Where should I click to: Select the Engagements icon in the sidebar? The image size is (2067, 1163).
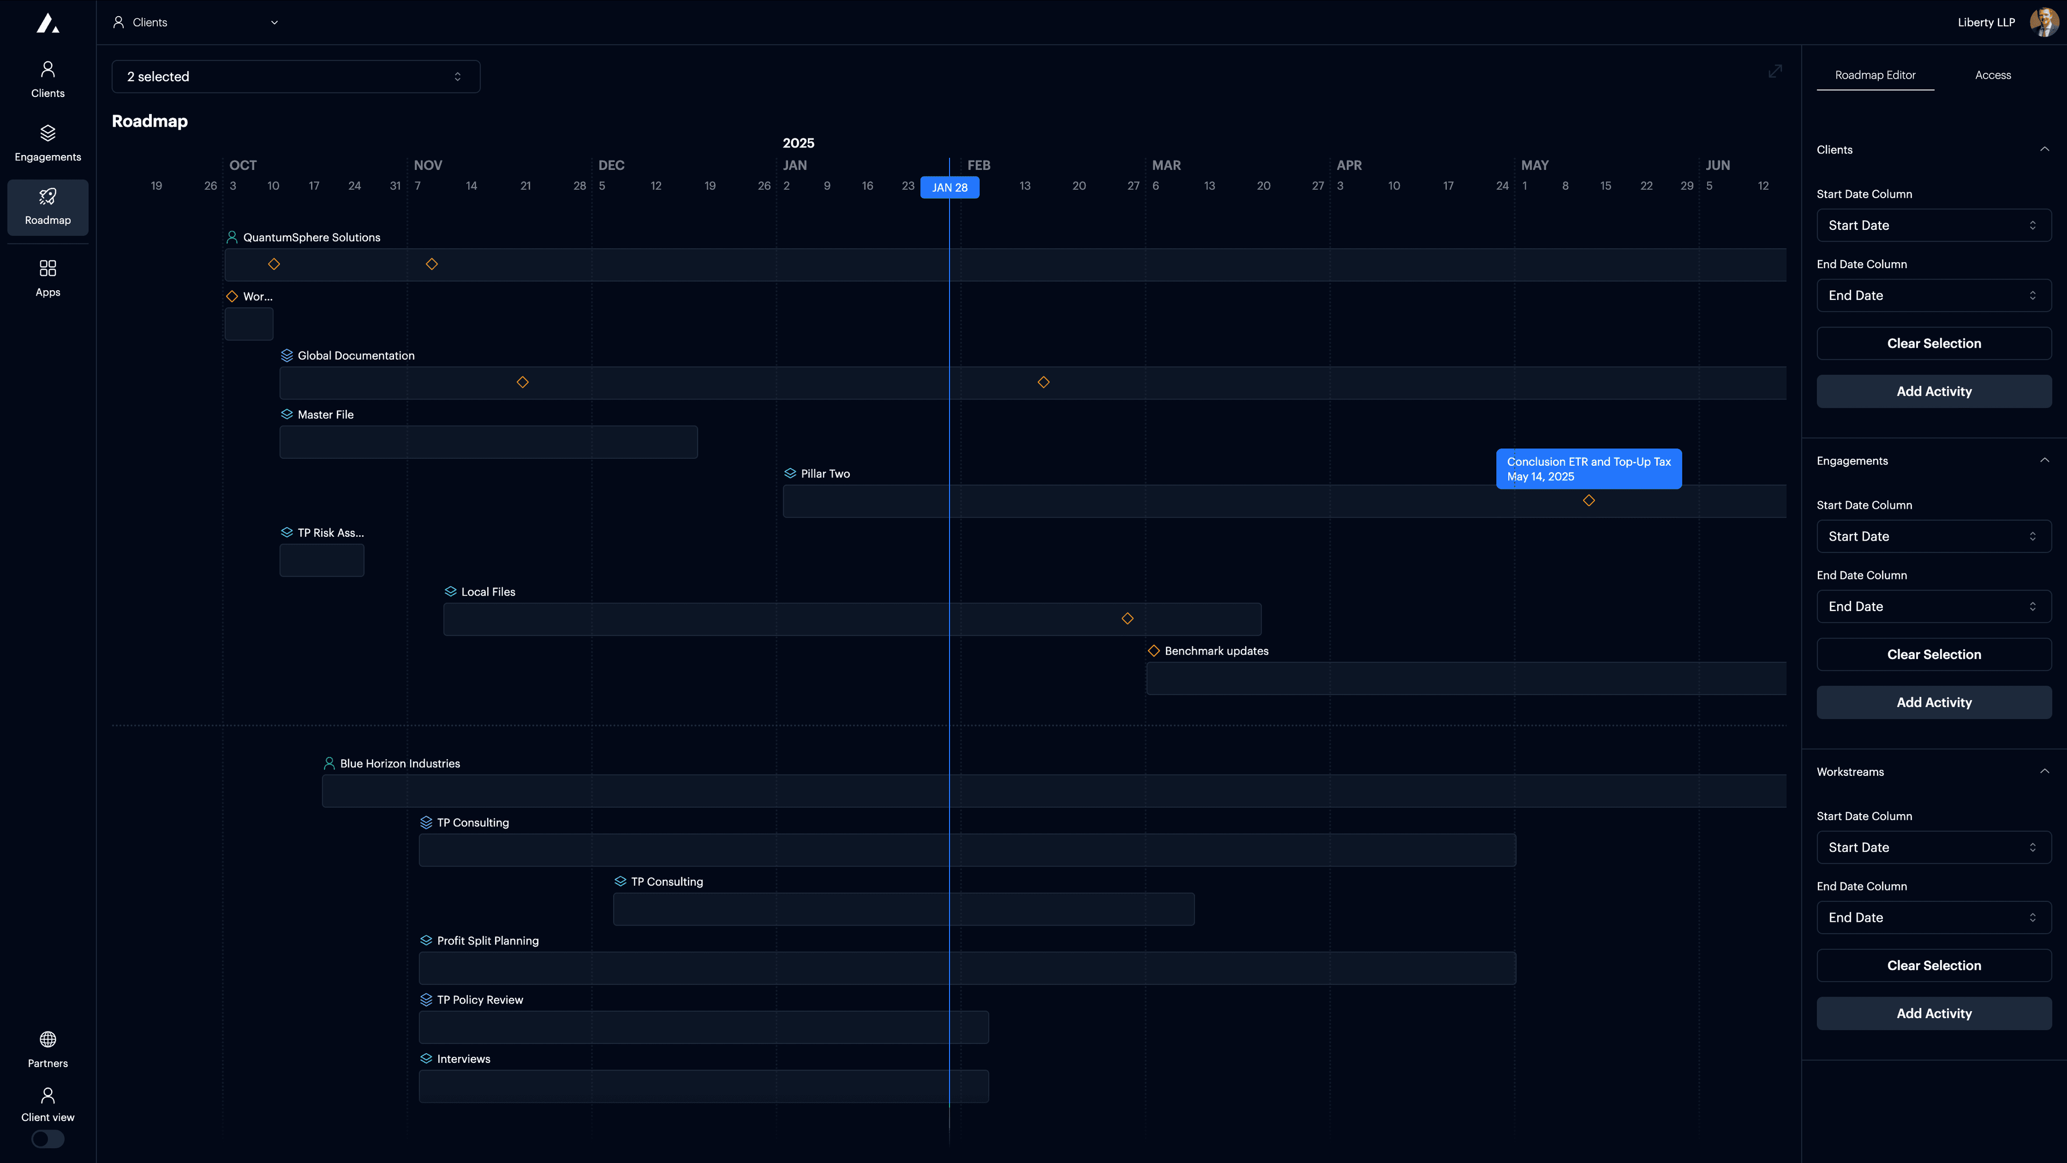tap(47, 141)
